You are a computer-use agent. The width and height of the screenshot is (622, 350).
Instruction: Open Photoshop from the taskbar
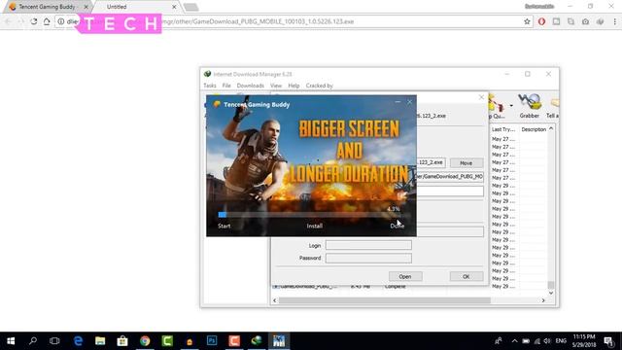pos(212,341)
